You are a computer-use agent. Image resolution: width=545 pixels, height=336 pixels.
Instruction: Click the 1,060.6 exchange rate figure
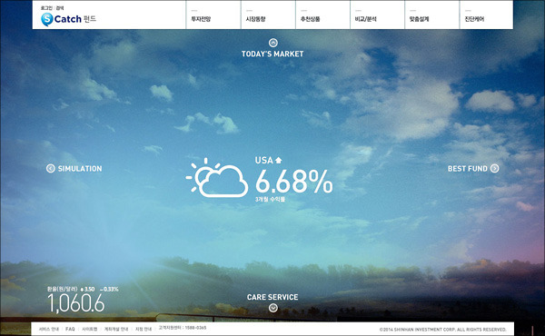pyautogui.click(x=75, y=303)
